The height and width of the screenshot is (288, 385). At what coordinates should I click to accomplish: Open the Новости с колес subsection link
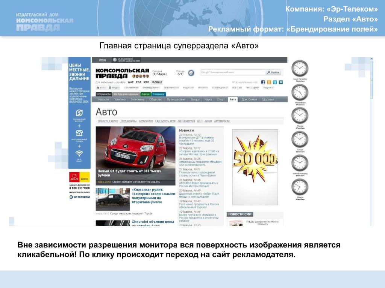pos(108,121)
